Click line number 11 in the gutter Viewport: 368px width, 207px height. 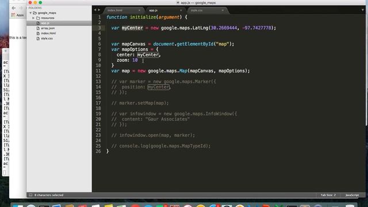pyautogui.click(x=98, y=71)
